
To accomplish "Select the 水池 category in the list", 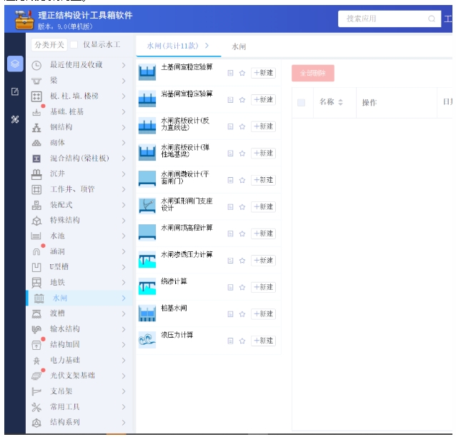I will coord(57,236).
